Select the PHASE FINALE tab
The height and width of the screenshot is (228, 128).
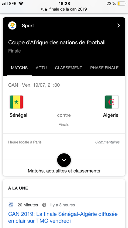(x=104, y=68)
